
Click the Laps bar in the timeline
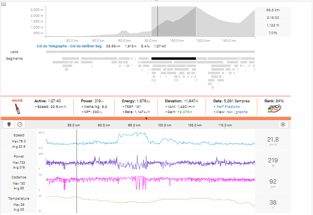click(x=150, y=52)
